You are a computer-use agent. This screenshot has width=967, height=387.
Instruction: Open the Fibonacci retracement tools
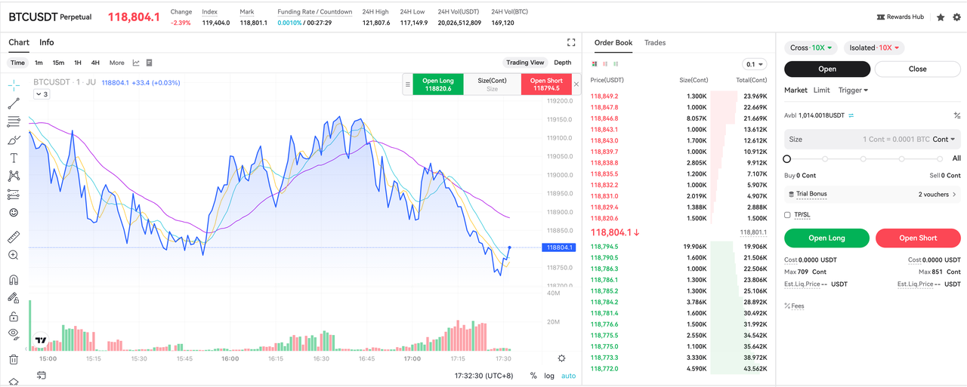(14, 121)
